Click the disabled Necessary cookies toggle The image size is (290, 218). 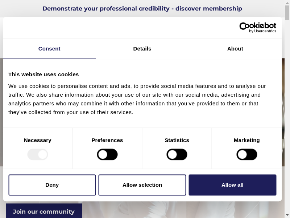(x=38, y=154)
